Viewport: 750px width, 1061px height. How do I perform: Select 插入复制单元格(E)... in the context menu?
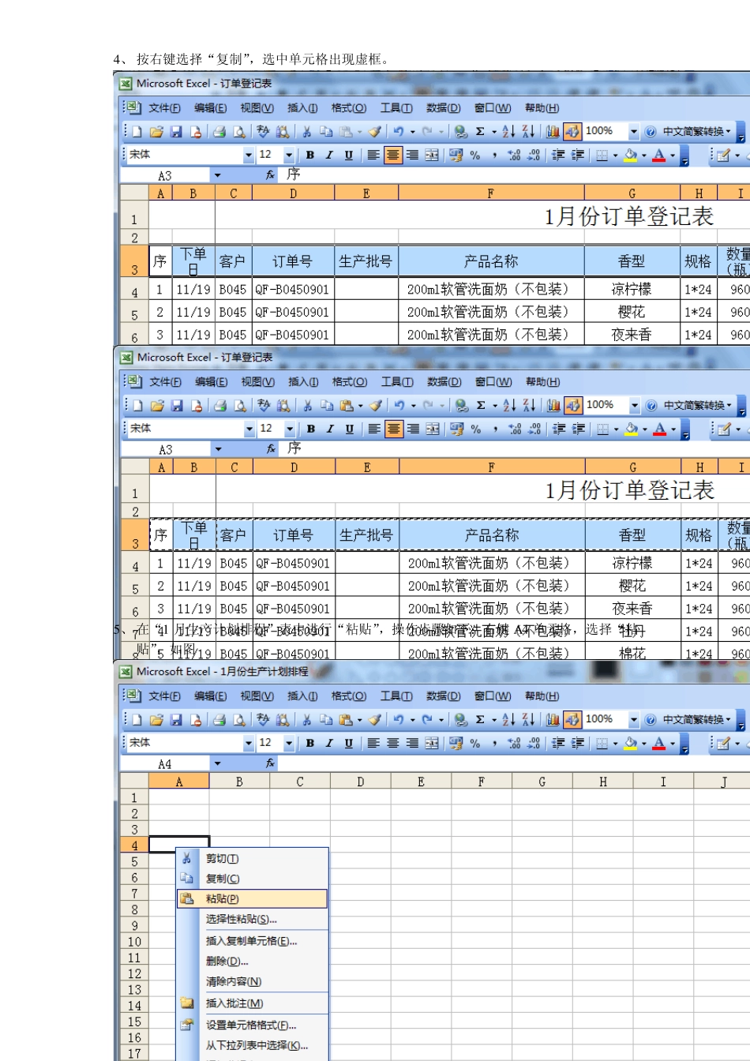click(252, 941)
